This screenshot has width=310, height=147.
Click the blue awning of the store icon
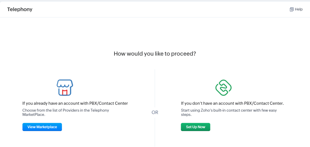(x=65, y=83)
